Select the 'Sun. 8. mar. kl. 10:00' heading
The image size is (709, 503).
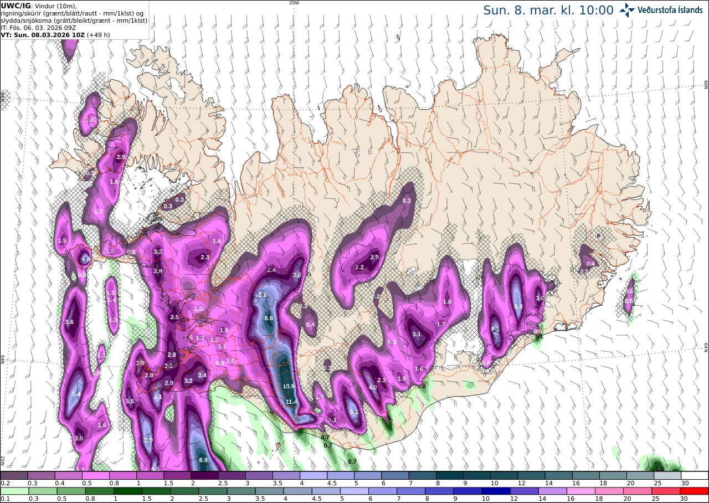pos(548,11)
